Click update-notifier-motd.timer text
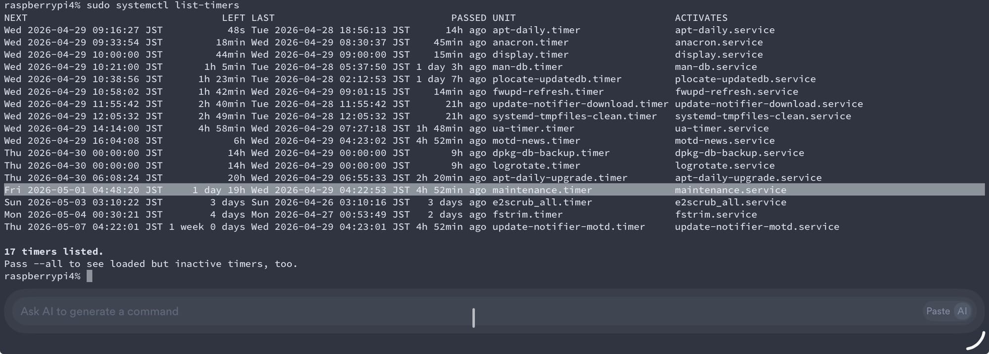 coord(569,227)
